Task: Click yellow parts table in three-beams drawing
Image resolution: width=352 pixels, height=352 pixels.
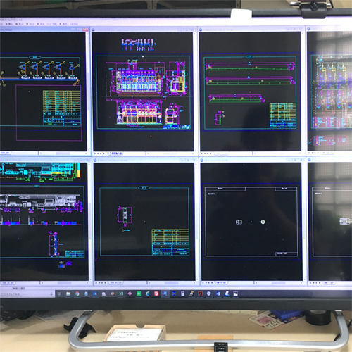Action: (283, 115)
